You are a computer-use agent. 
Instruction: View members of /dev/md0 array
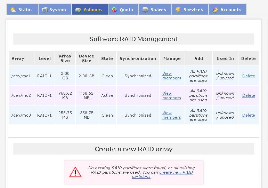point(171,115)
